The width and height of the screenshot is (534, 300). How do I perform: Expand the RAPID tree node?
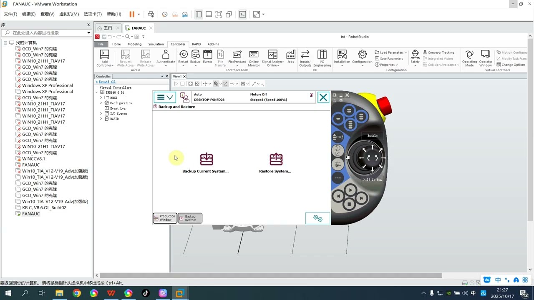pyautogui.click(x=101, y=119)
